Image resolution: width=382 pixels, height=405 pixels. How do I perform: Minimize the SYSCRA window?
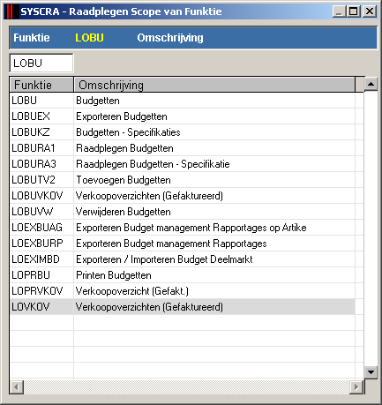(x=340, y=11)
